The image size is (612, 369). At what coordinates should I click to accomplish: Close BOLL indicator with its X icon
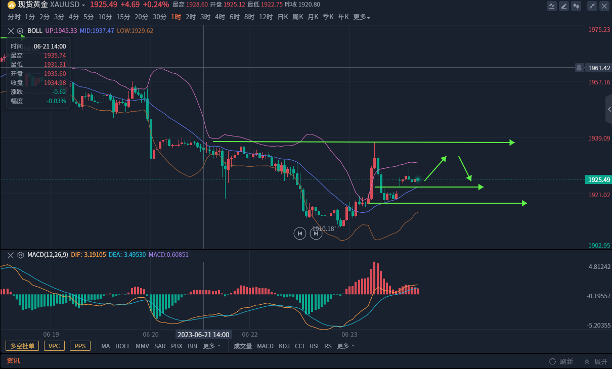click(x=11, y=31)
